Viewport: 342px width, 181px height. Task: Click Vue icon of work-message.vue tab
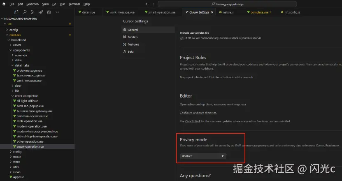107,12
